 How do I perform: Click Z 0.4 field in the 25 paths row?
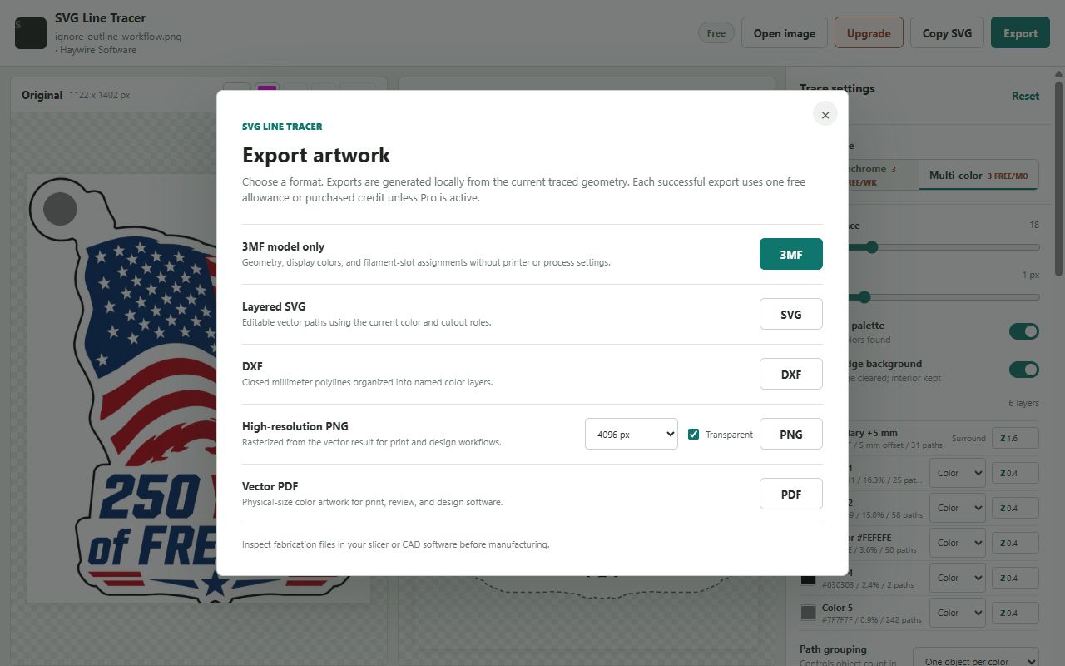point(1015,473)
